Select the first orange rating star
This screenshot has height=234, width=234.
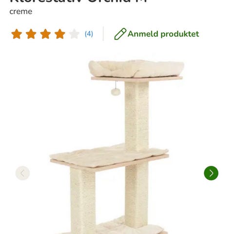[17, 34]
